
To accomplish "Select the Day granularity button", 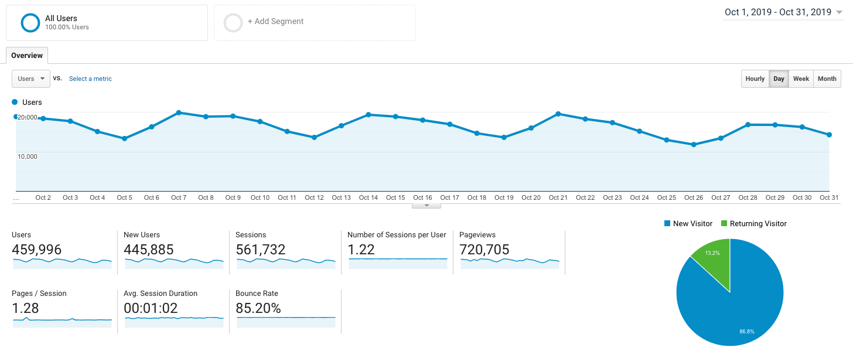I will coord(779,79).
